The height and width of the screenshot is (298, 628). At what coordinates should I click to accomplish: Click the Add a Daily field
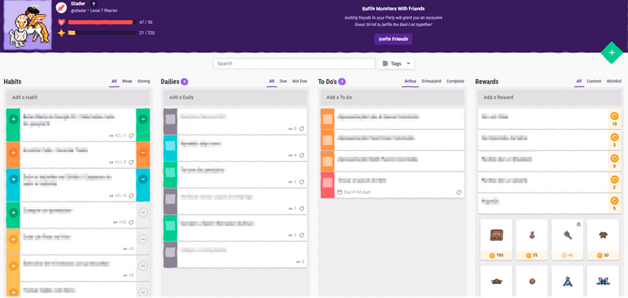pos(235,97)
